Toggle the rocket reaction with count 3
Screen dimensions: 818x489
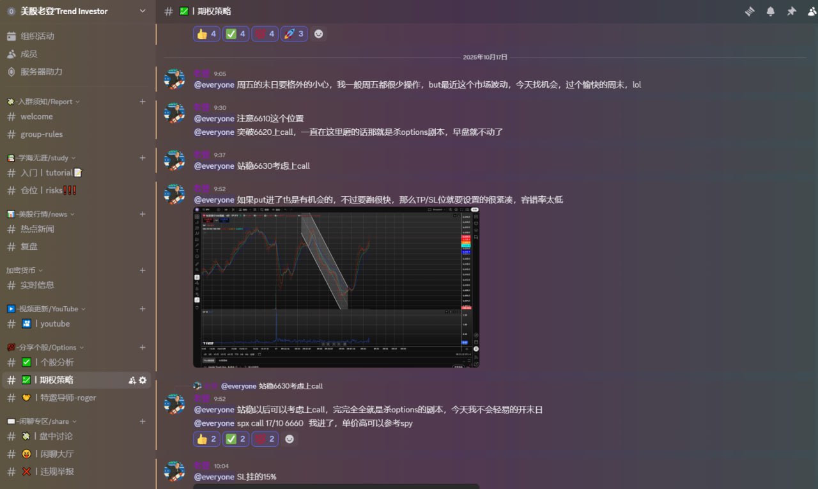pos(293,34)
